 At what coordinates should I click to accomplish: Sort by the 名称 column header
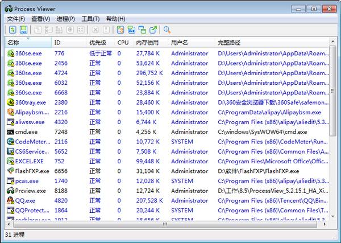tap(28, 43)
